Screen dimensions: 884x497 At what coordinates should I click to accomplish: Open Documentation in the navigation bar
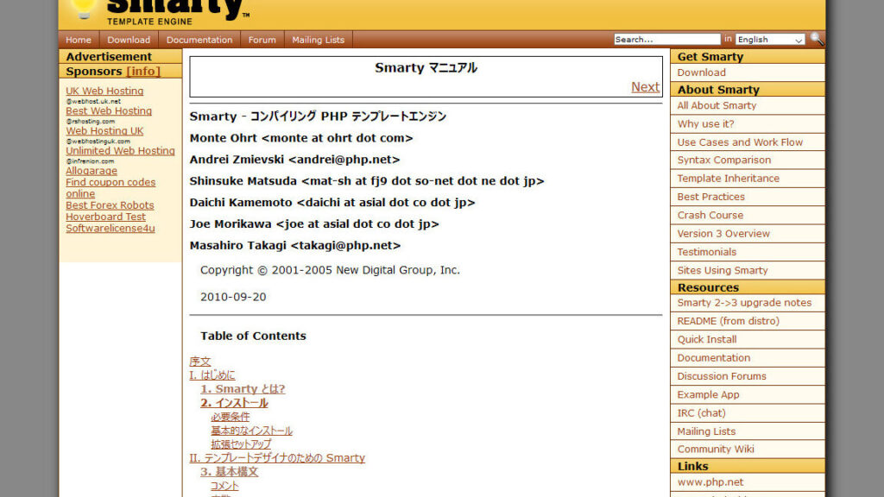point(199,40)
